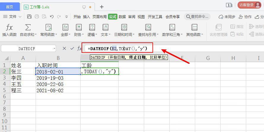Expand the 自动求和 dropdown arrow

coord(36,35)
